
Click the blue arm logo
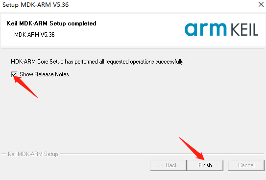[x=205, y=29]
